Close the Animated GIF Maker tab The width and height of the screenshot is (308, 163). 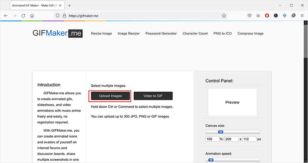tap(60, 5)
